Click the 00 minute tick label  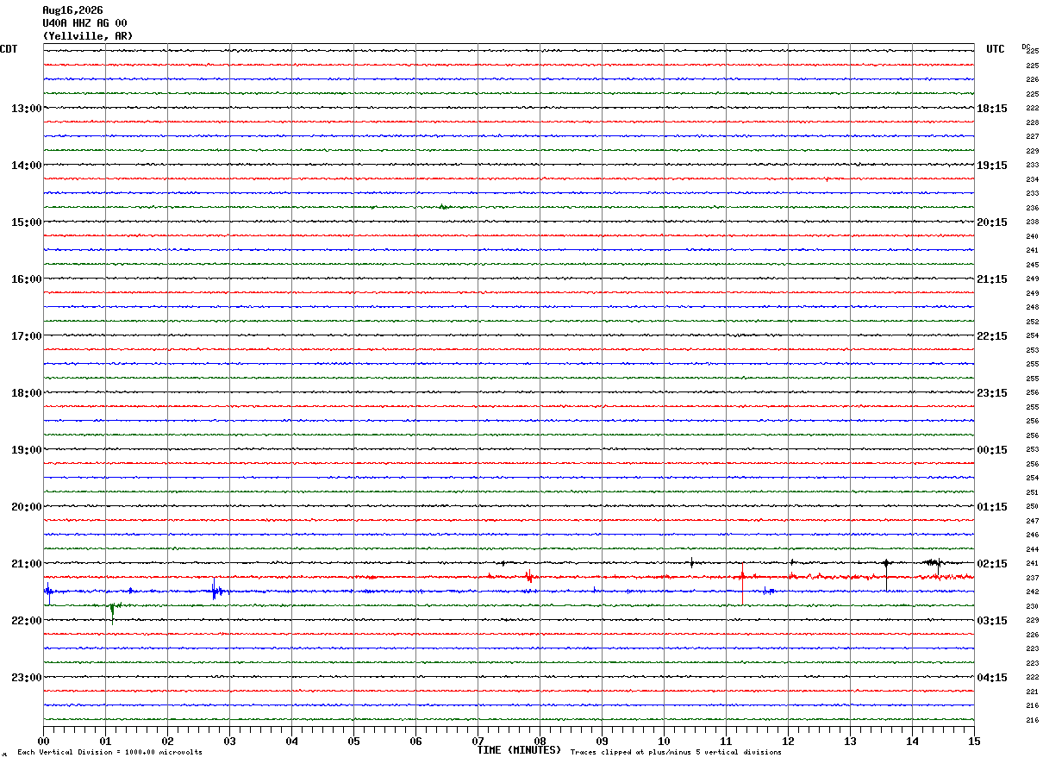[x=43, y=741]
